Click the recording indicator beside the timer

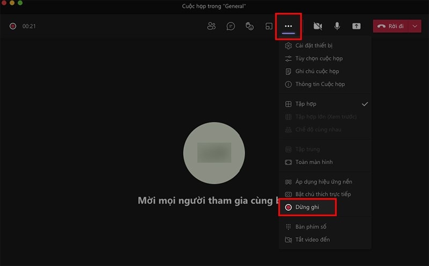[13, 26]
